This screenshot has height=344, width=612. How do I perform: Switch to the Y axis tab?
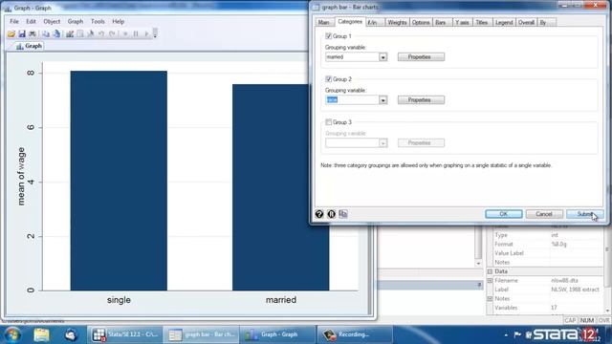pyautogui.click(x=462, y=23)
